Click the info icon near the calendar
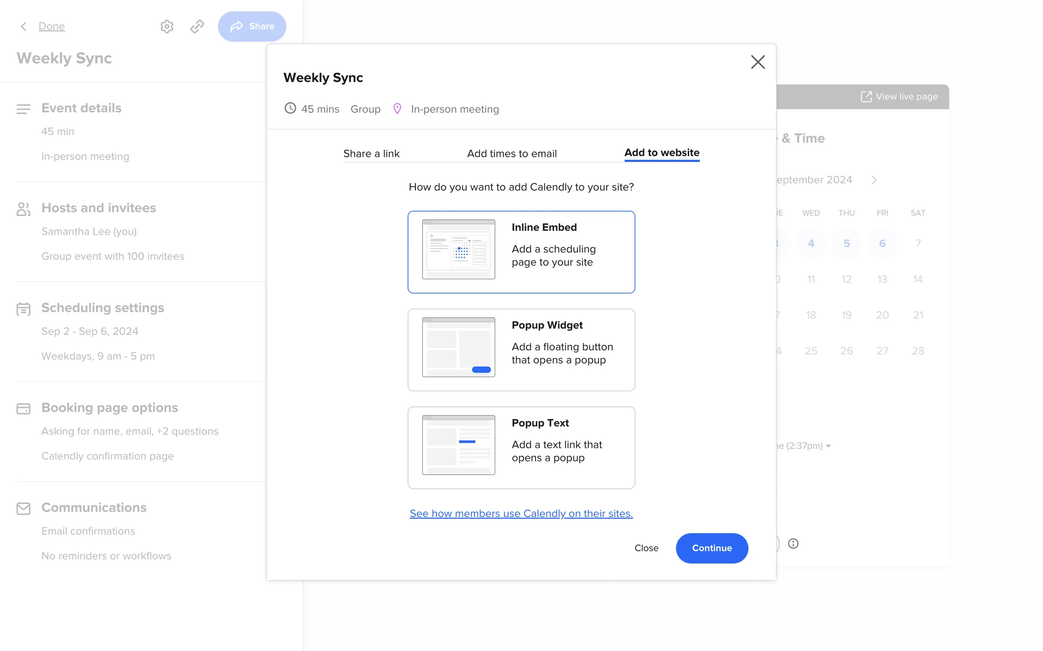 coord(793,544)
